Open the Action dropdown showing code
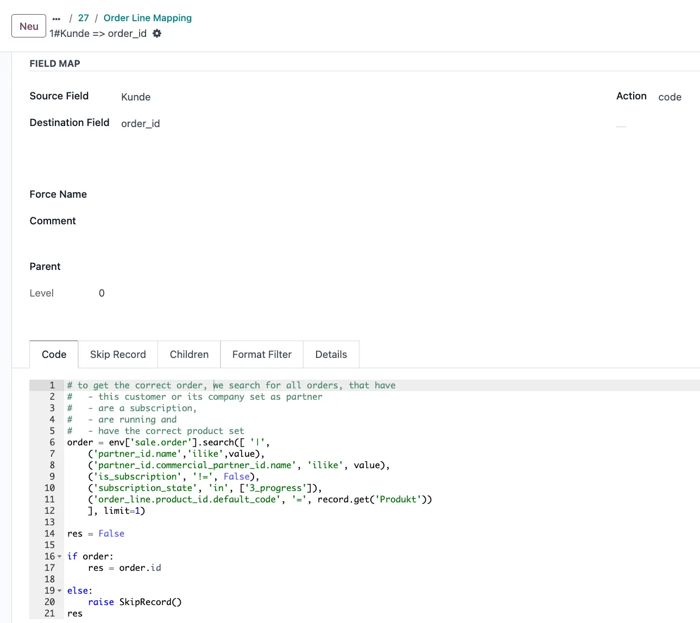Image resolution: width=700 pixels, height=623 pixels. [x=670, y=97]
